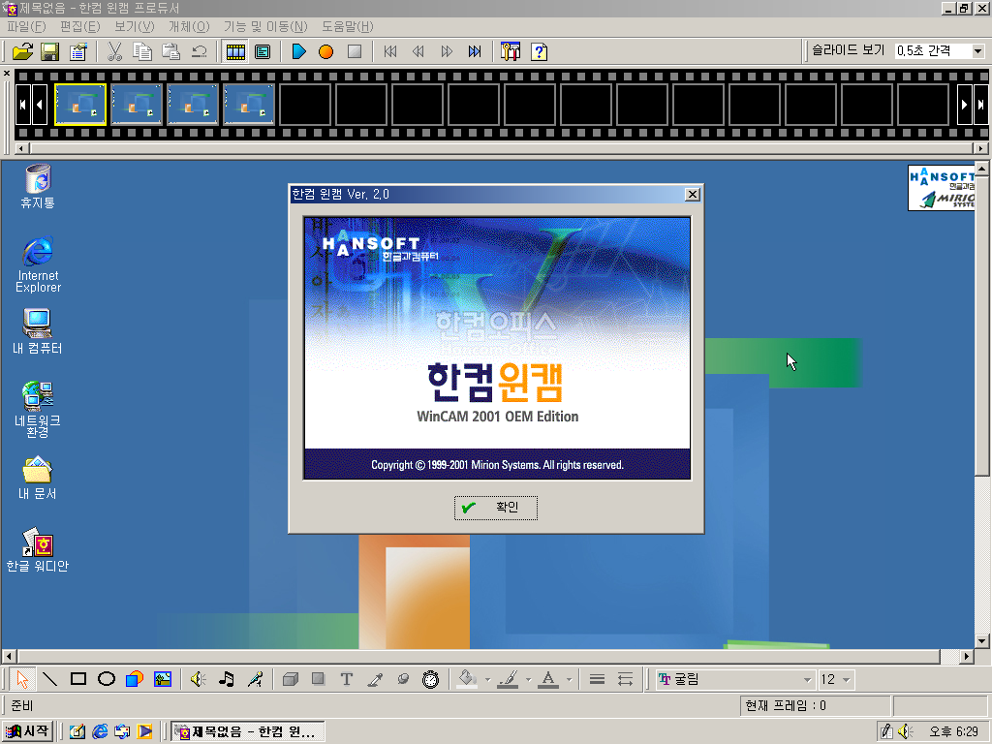
Task: Select the fourth filmstrip frame thumbnail
Action: coord(249,105)
